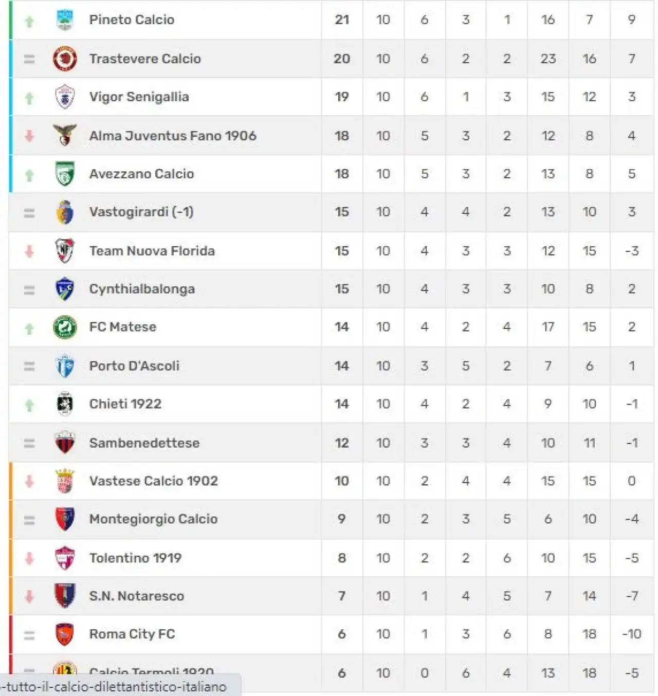Click the Alma Juventus Fano eagle logo
The width and height of the screenshot is (658, 696).
click(x=65, y=135)
